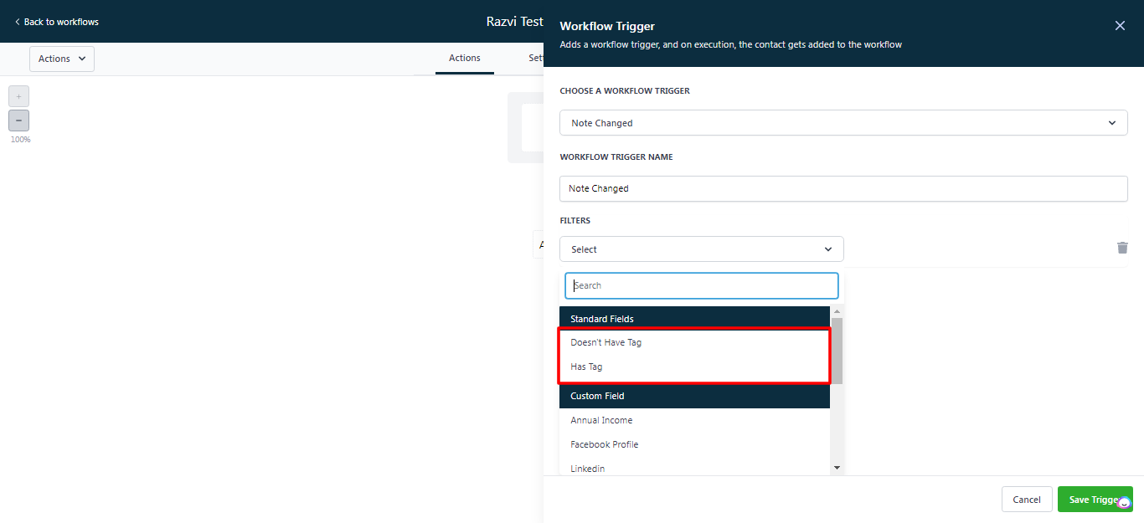The height and width of the screenshot is (523, 1144).
Task: Switch to the Actions tab
Action: pyautogui.click(x=464, y=59)
